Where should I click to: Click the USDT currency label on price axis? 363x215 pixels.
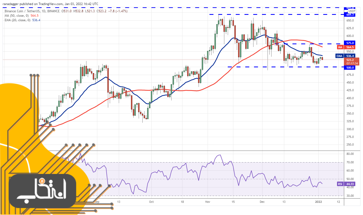click(x=352, y=11)
